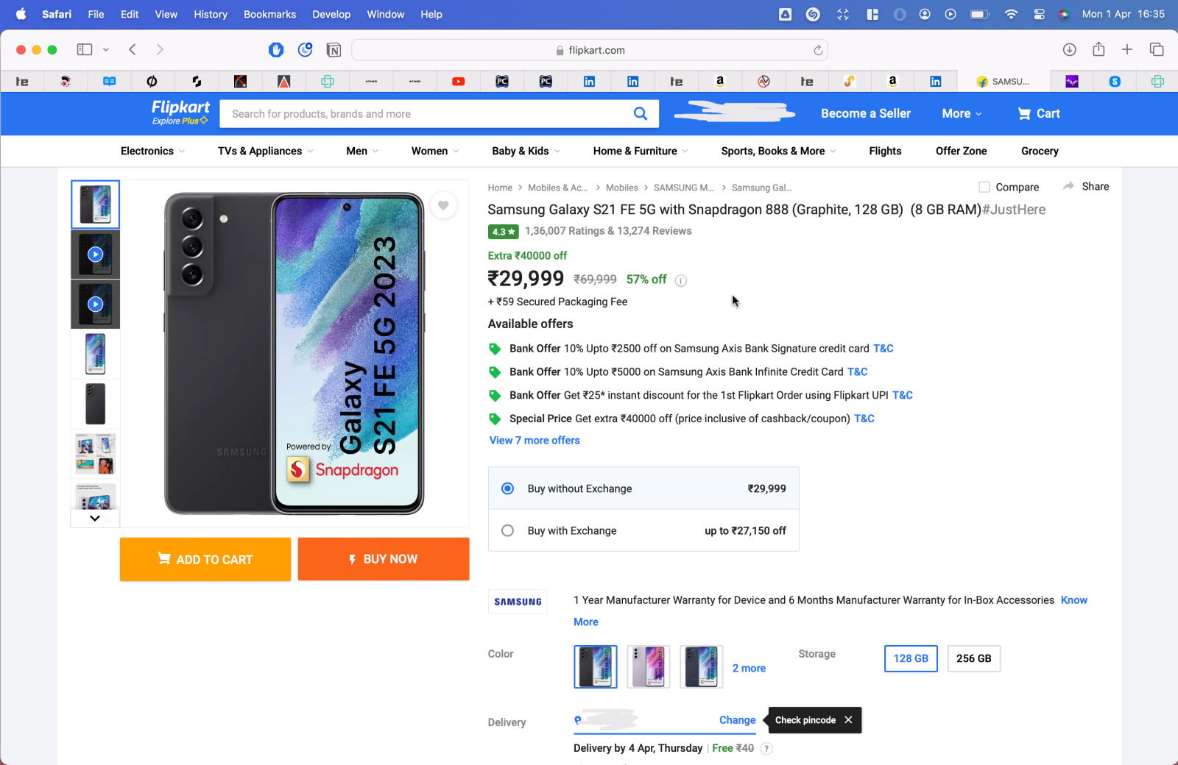Screen dimensions: 1178x765
Task: Reload the flipkart.com page
Action: pos(818,50)
